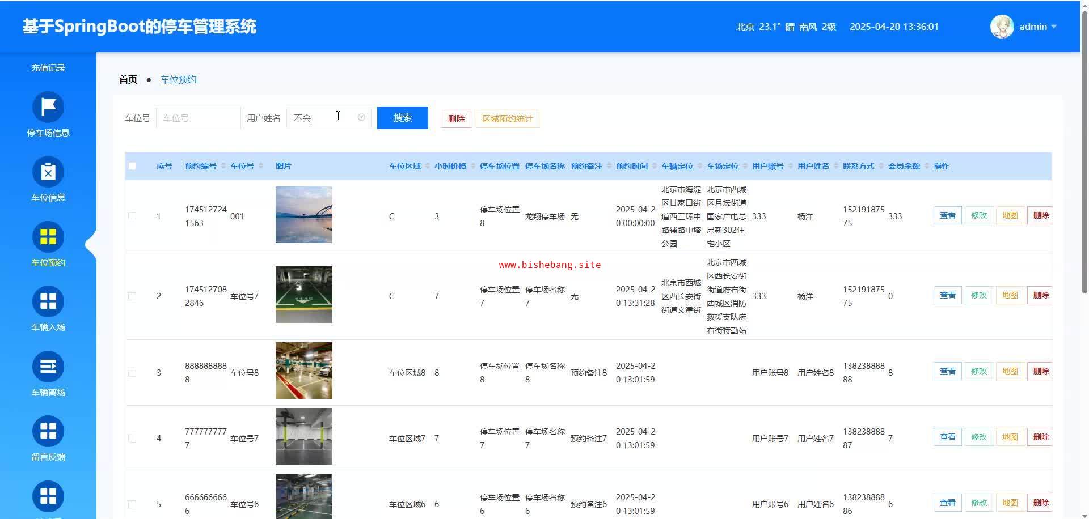Image resolution: width=1089 pixels, height=519 pixels.
Task: Sort by 预约编号 column arrows
Action: point(223,166)
